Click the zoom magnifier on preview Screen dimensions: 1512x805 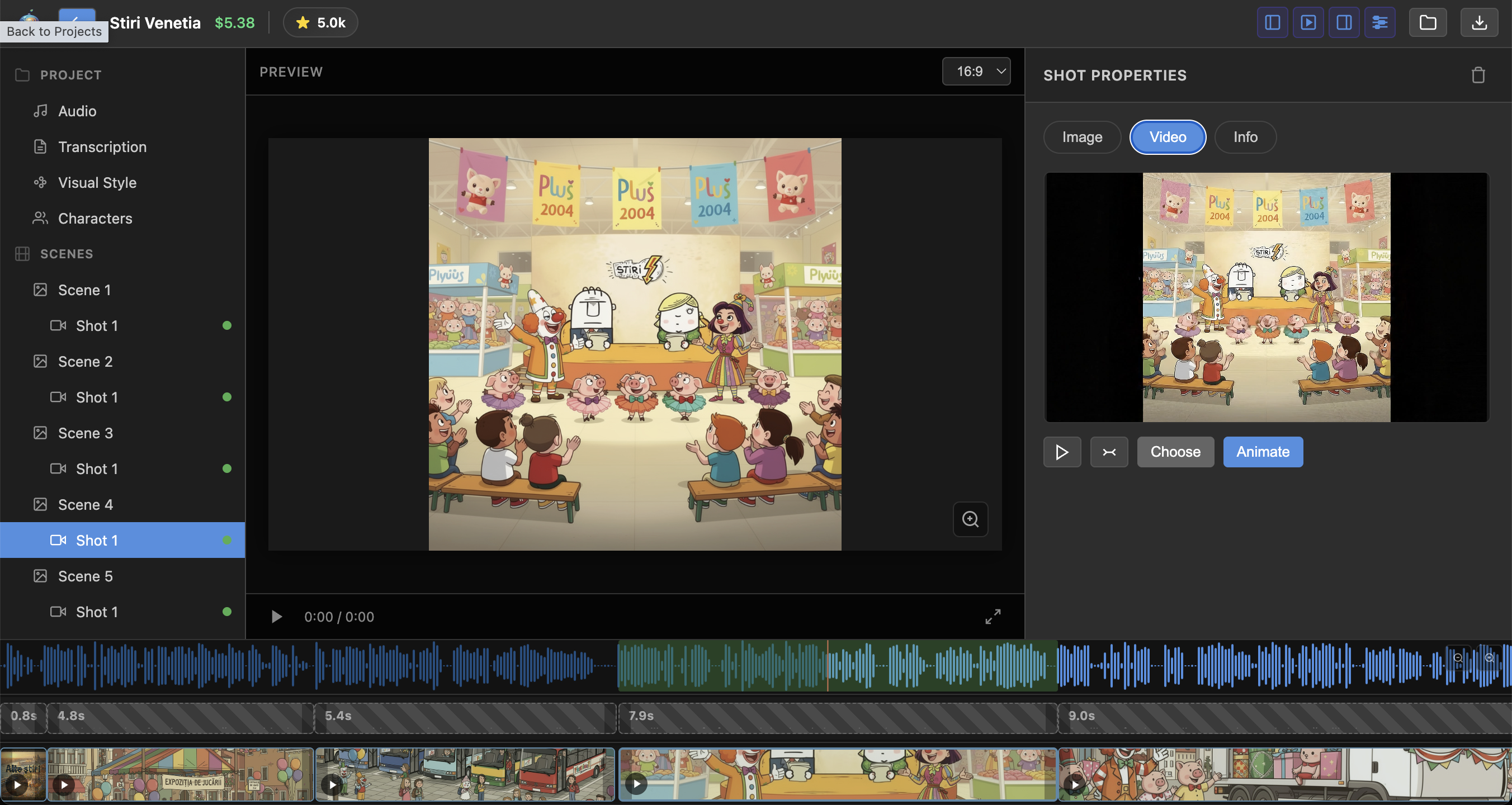coord(970,519)
